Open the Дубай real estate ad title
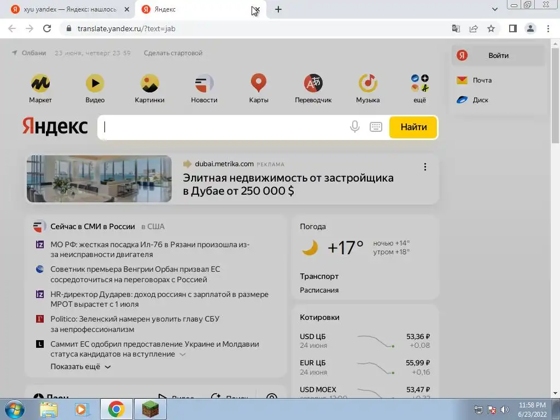Image resolution: width=560 pixels, height=420 pixels. (x=288, y=184)
